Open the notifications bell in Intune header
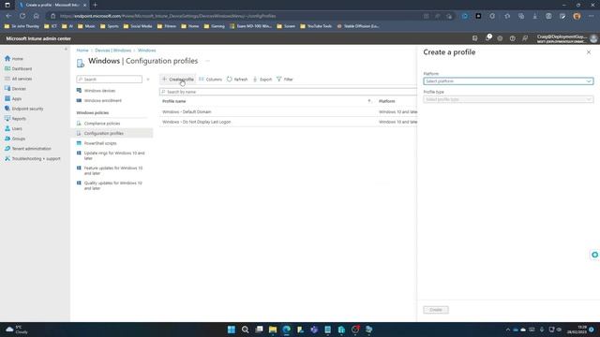The width and height of the screenshot is (600, 337). pyautogui.click(x=487, y=38)
